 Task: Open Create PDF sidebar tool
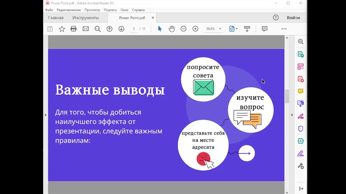point(301,79)
